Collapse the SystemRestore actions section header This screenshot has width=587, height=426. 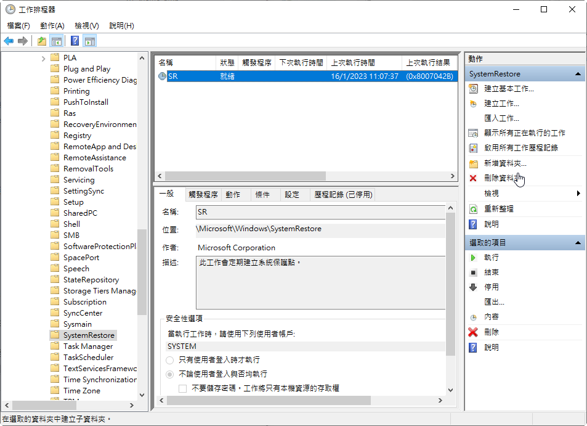coord(525,74)
